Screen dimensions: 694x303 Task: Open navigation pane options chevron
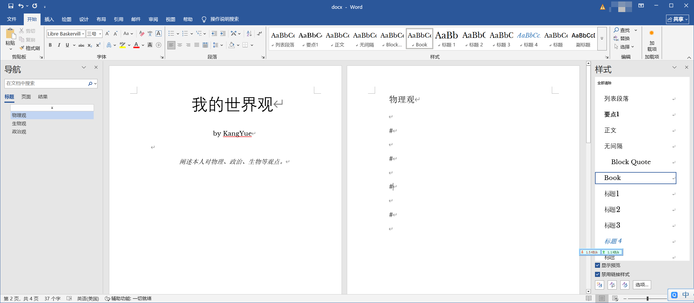(84, 67)
